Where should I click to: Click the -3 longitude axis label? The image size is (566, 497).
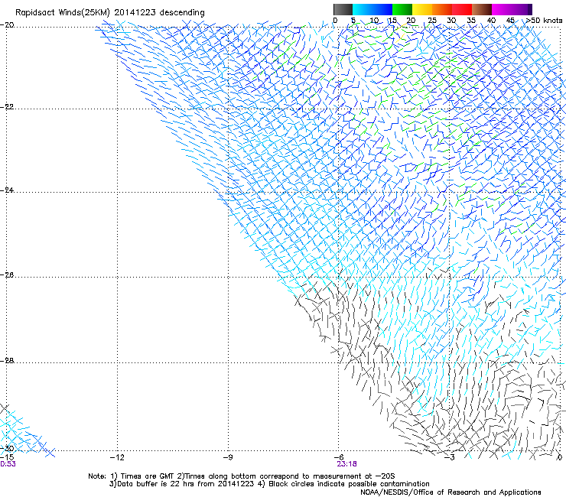point(449,457)
